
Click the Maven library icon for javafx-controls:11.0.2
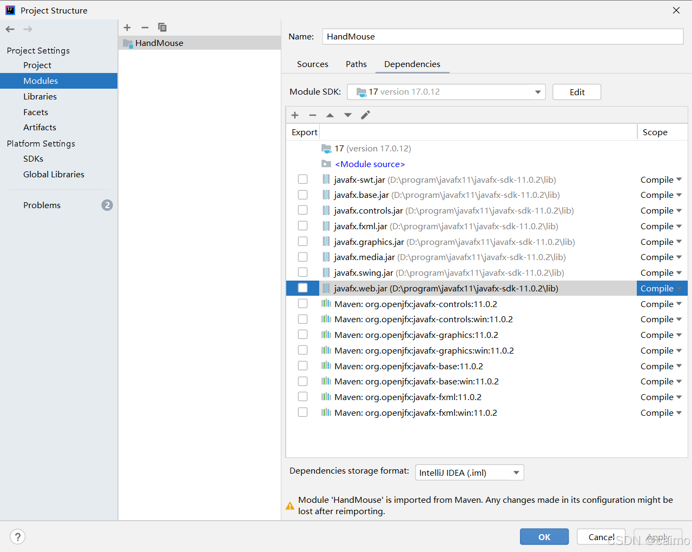[x=326, y=304]
